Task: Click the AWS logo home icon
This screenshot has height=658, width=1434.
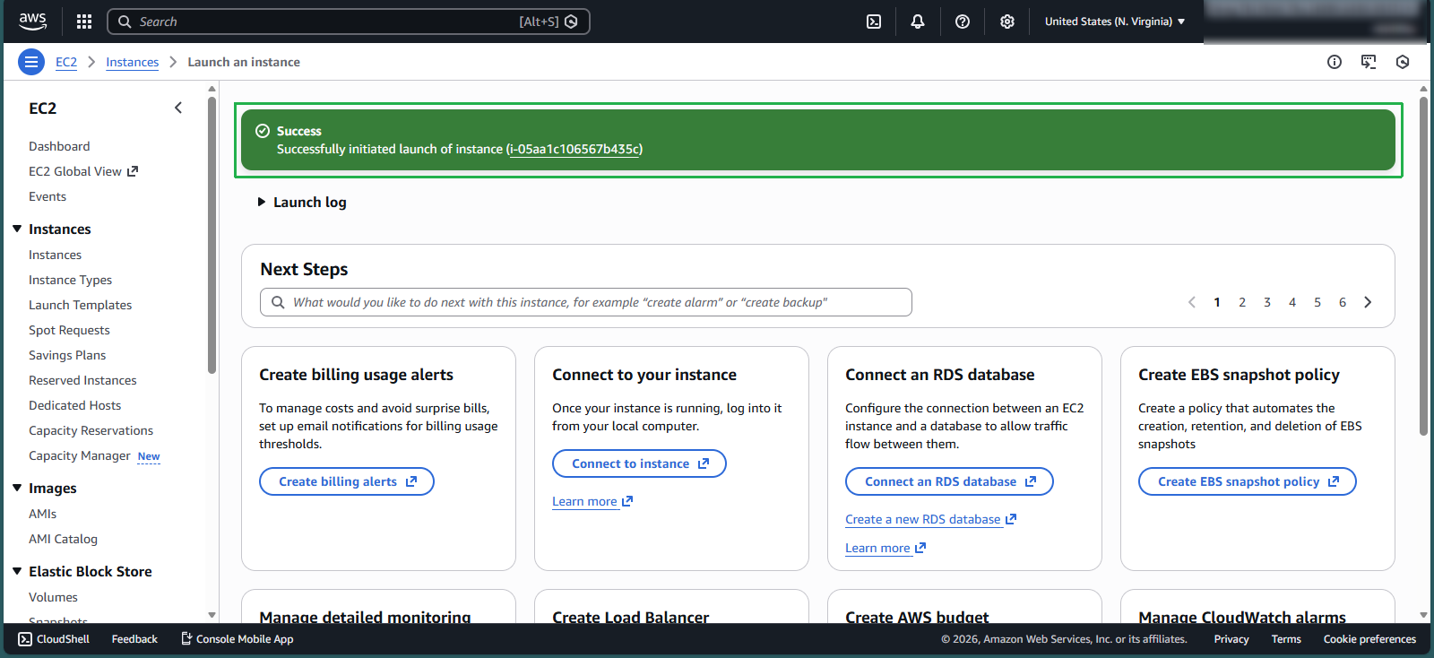Action: point(32,21)
